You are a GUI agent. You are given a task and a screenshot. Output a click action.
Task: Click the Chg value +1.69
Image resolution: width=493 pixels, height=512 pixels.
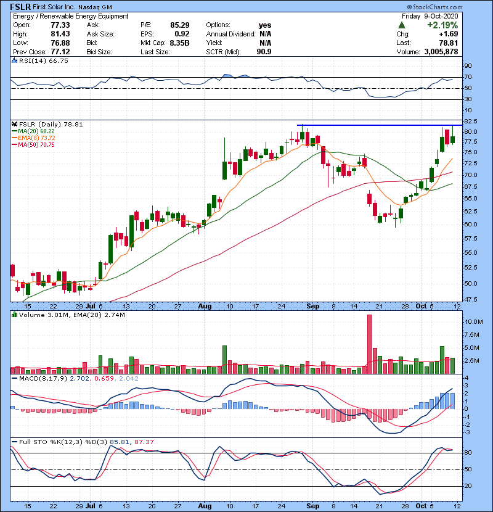pos(448,34)
